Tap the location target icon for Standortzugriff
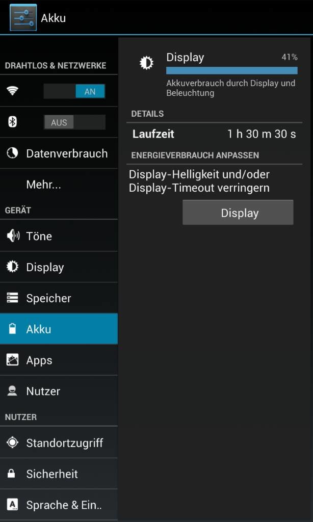The width and height of the screenshot is (313, 522). [12, 442]
